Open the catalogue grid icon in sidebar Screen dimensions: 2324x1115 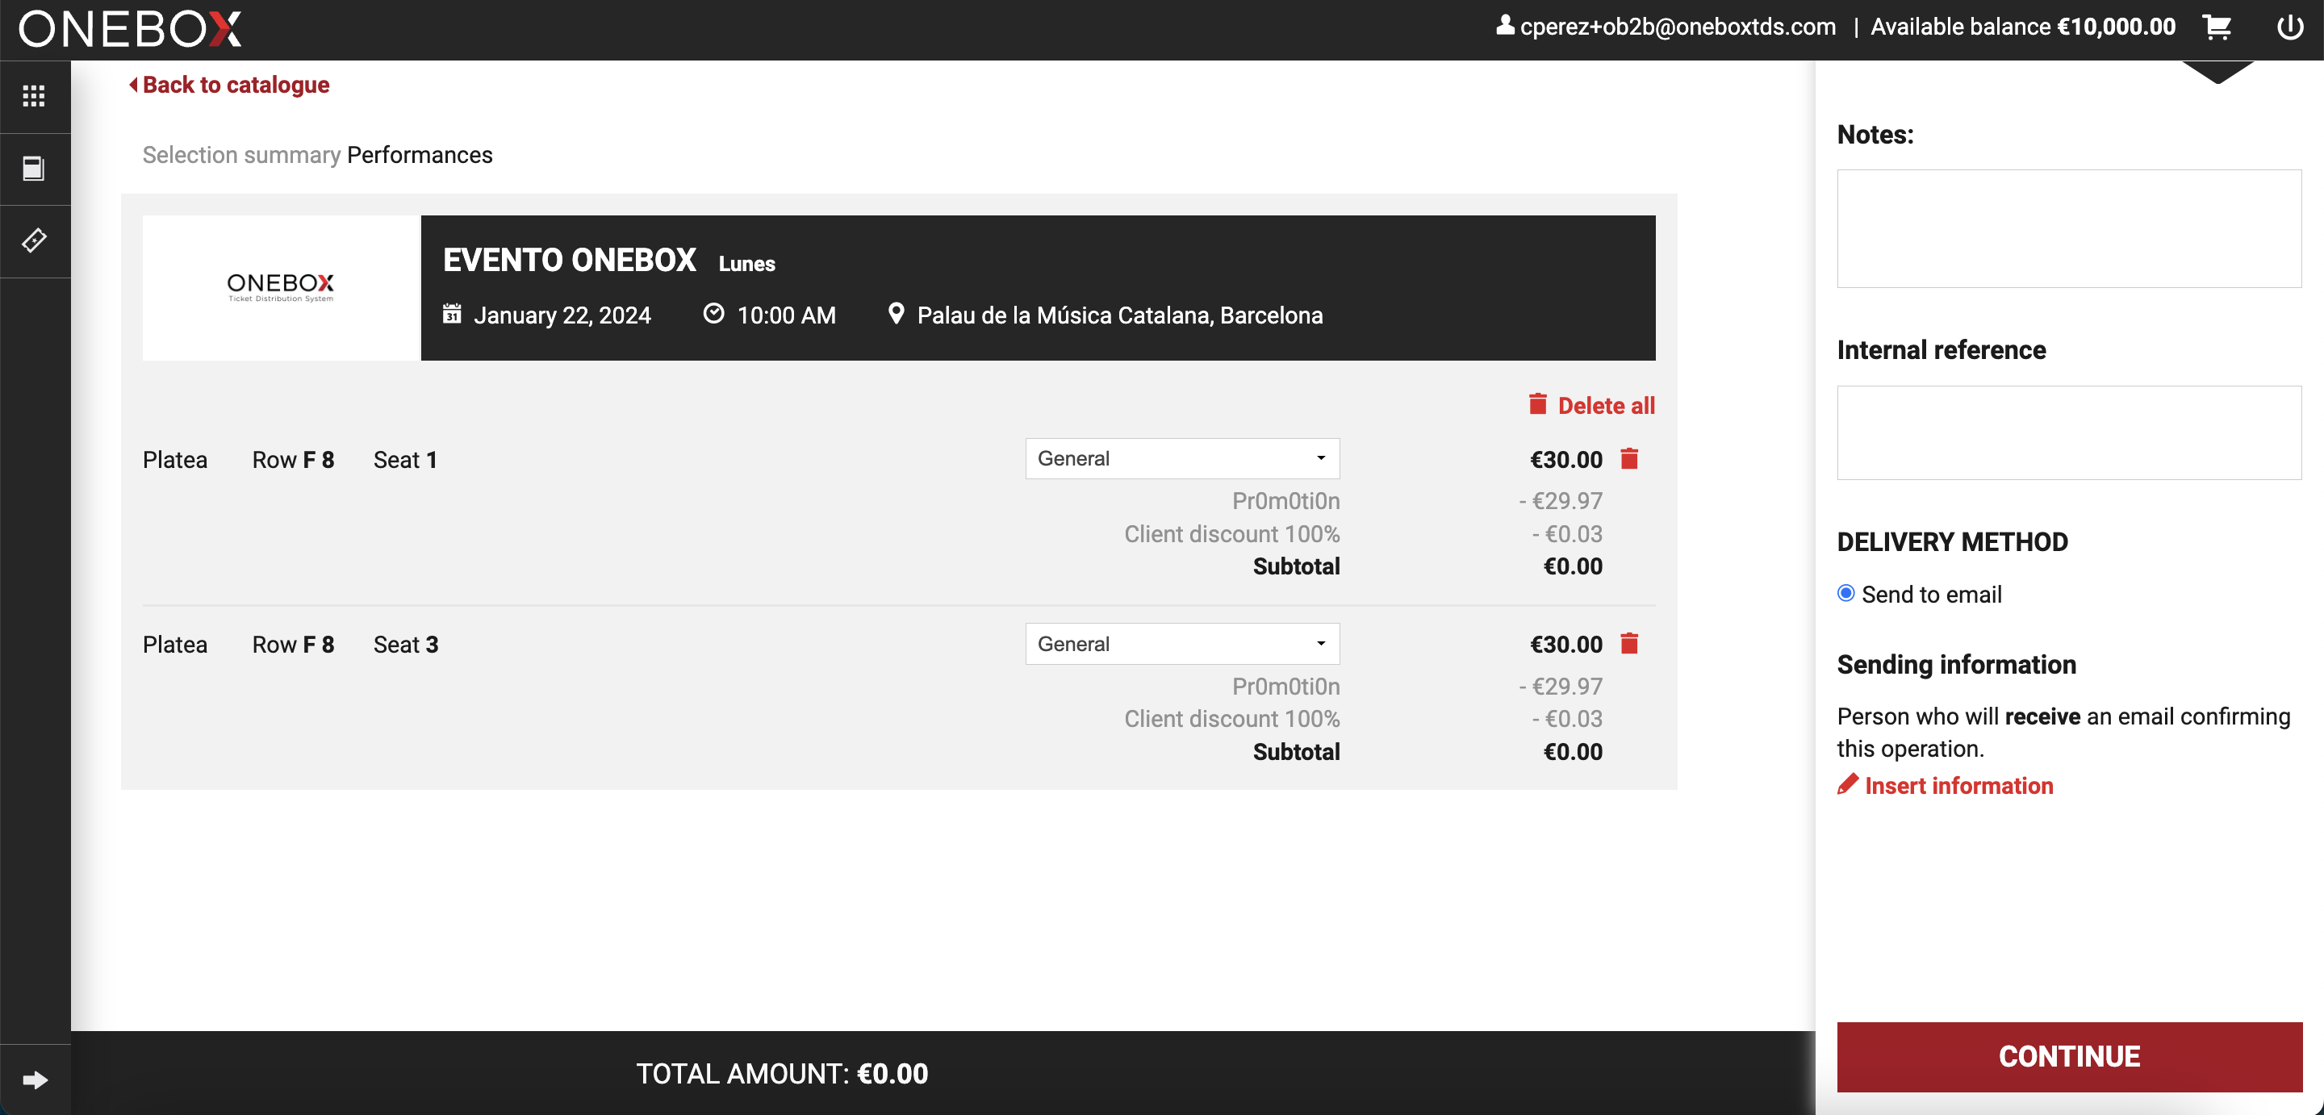coord(34,96)
